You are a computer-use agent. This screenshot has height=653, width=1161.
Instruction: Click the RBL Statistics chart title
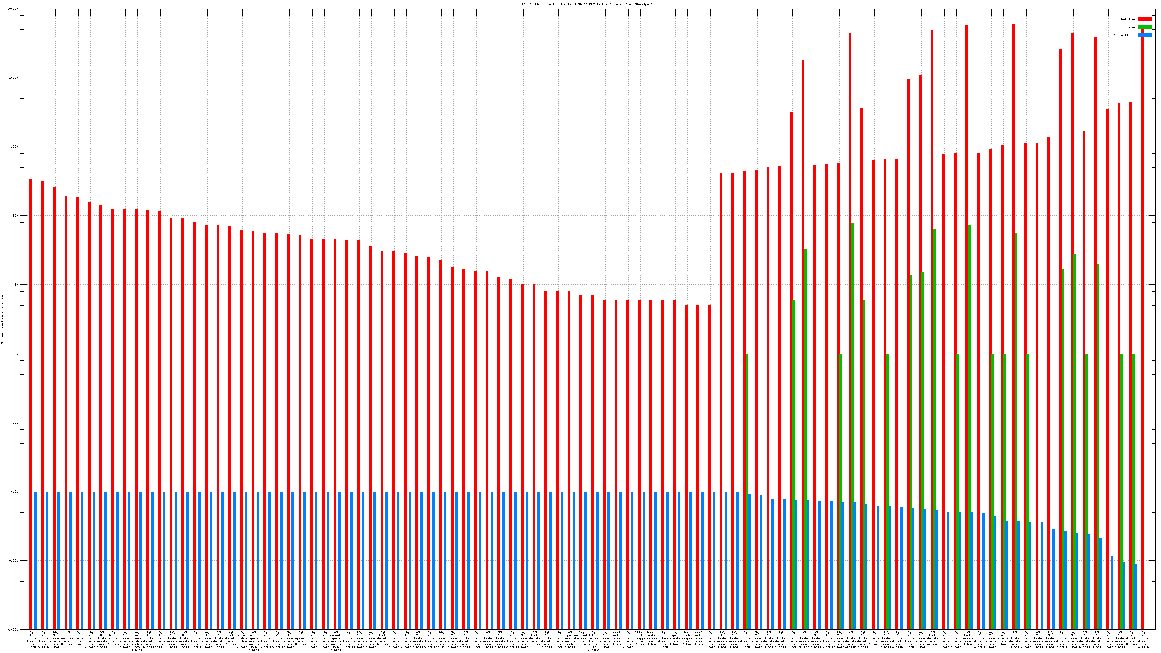tap(587, 4)
